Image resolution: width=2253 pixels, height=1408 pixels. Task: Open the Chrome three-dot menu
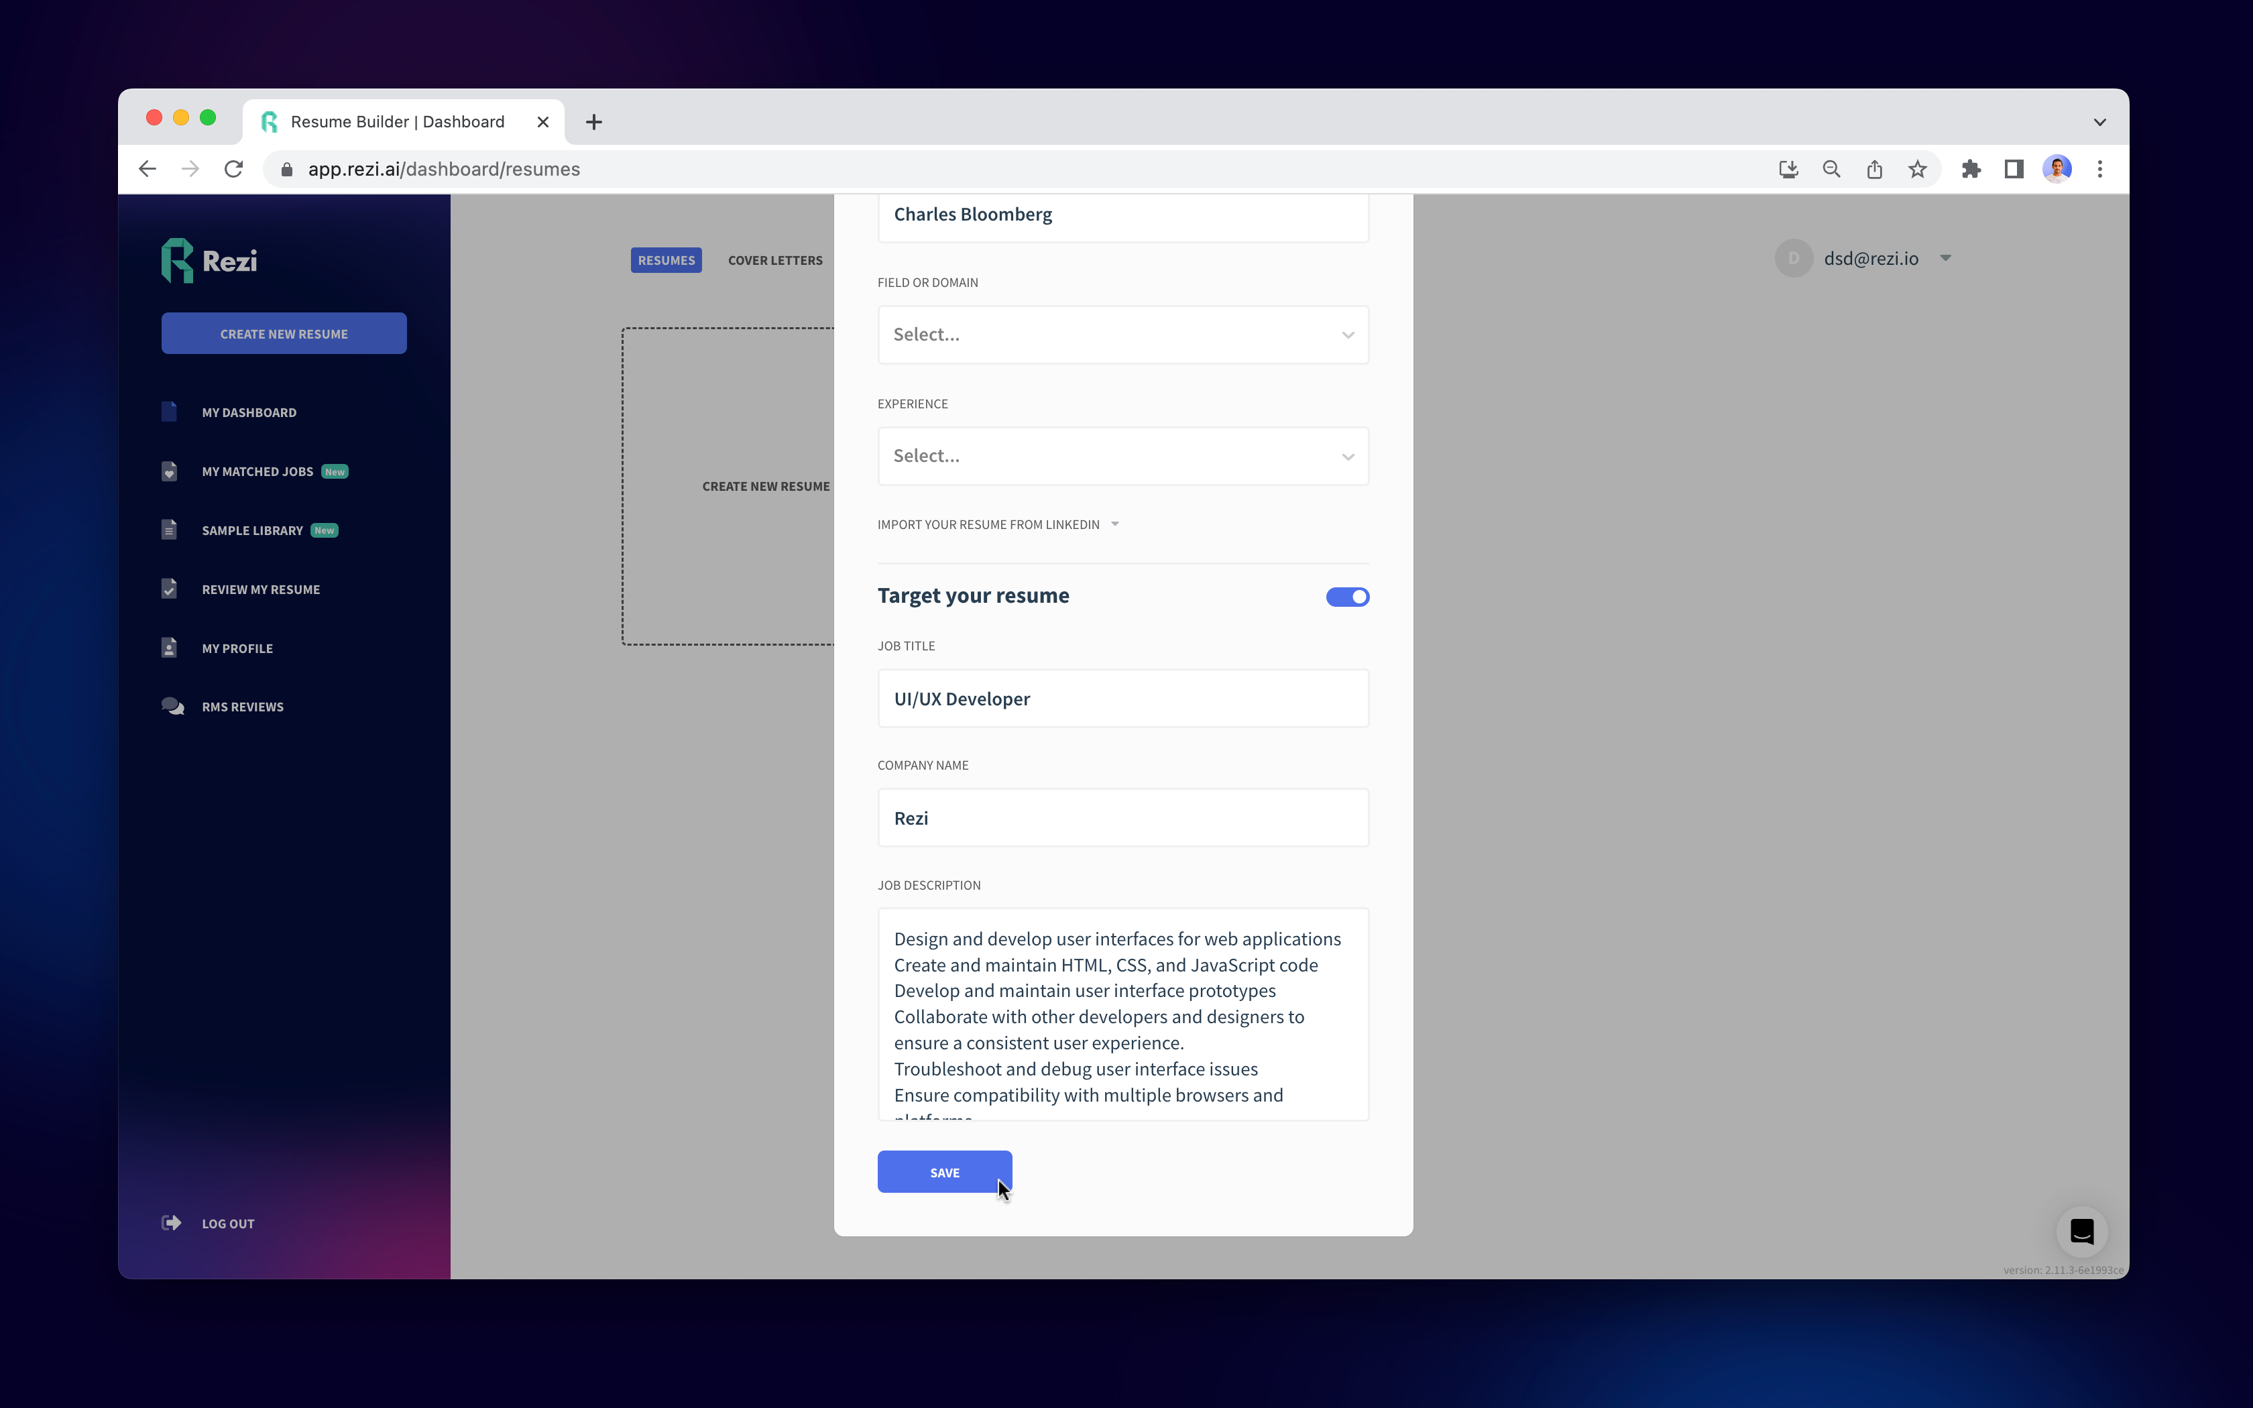[x=2099, y=168]
